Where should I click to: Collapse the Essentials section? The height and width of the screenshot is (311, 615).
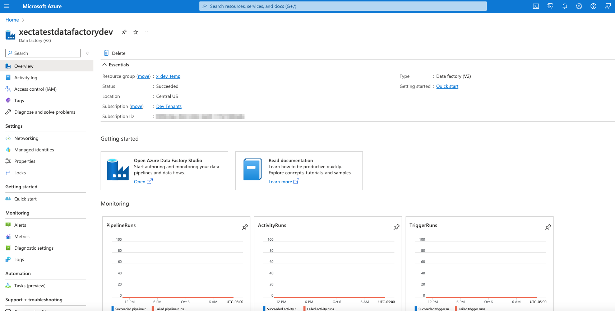[105, 65]
